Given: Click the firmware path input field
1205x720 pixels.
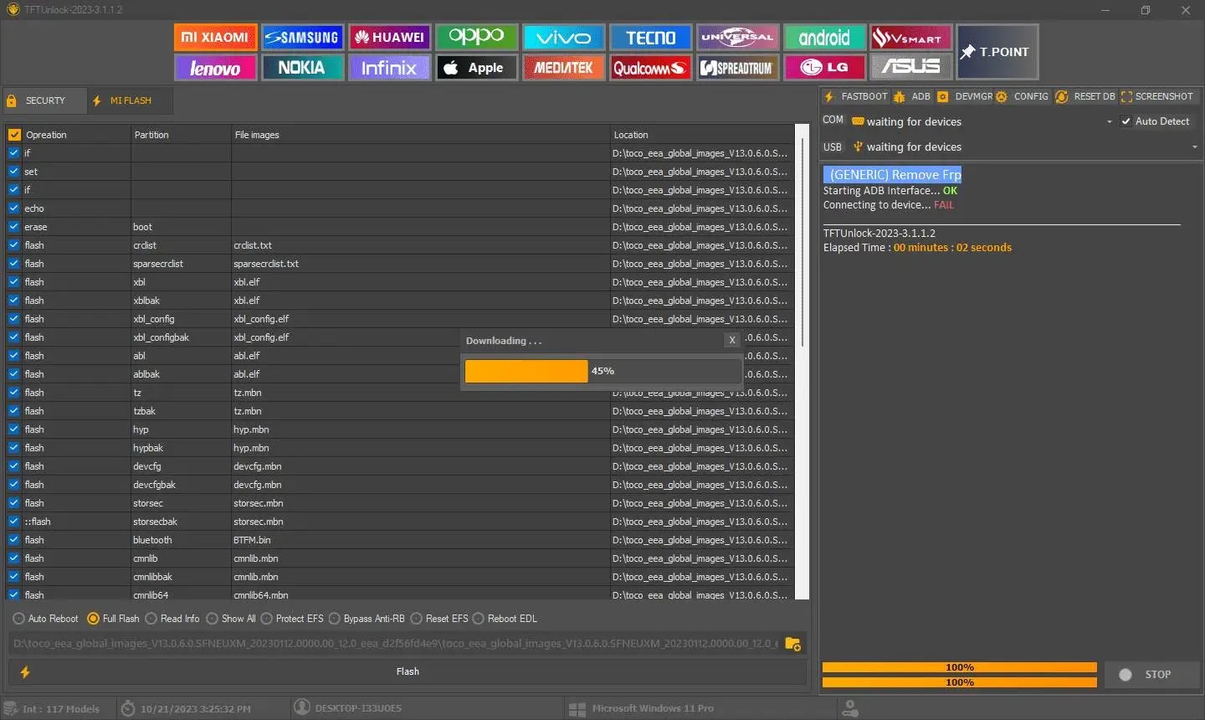Looking at the screenshot, I should coord(395,644).
